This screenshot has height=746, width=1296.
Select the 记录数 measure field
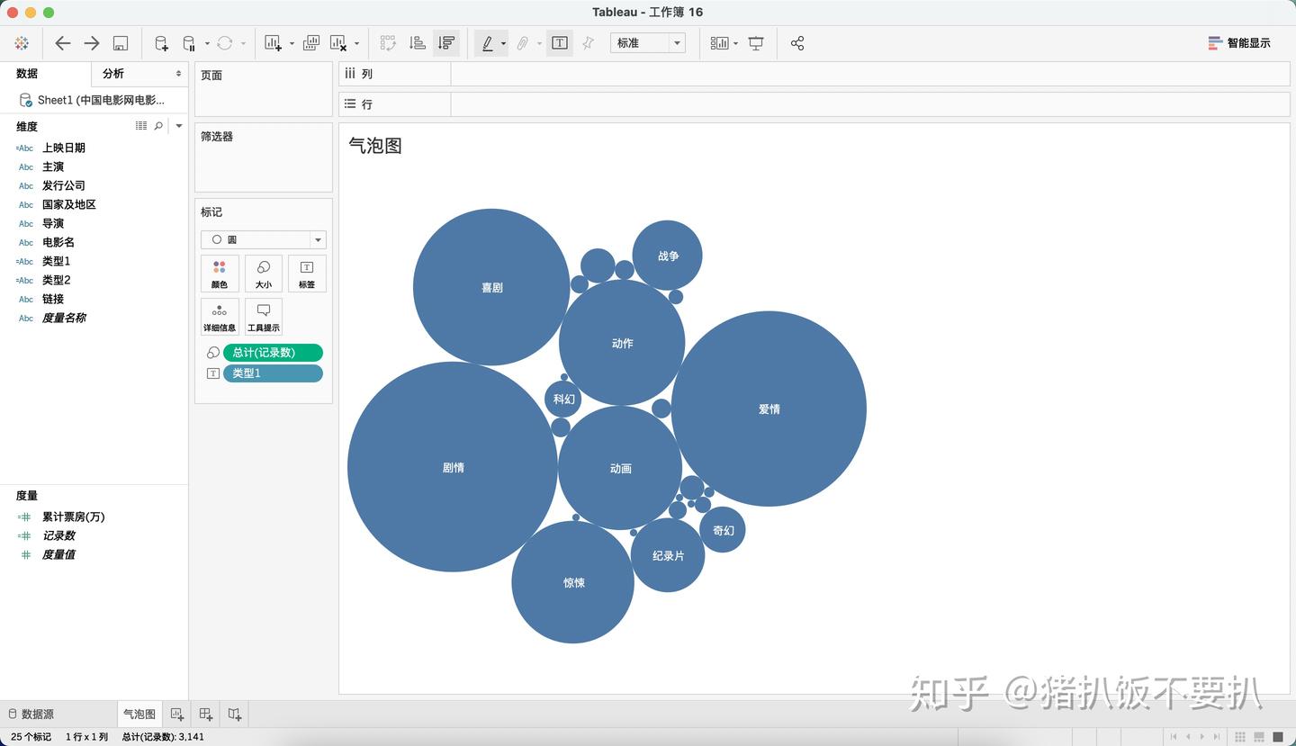pyautogui.click(x=58, y=535)
